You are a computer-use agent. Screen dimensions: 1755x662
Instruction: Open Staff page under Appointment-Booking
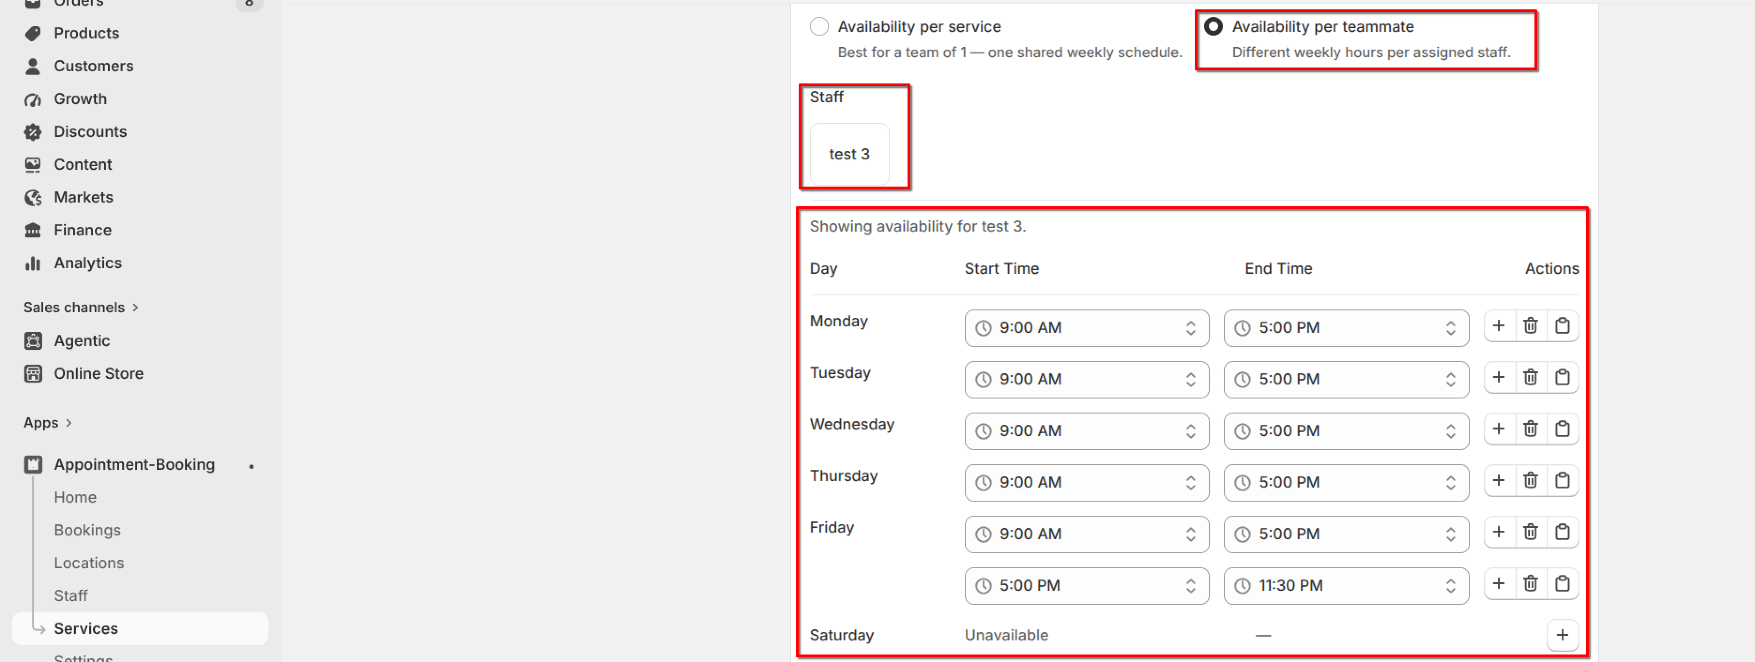[x=71, y=596]
